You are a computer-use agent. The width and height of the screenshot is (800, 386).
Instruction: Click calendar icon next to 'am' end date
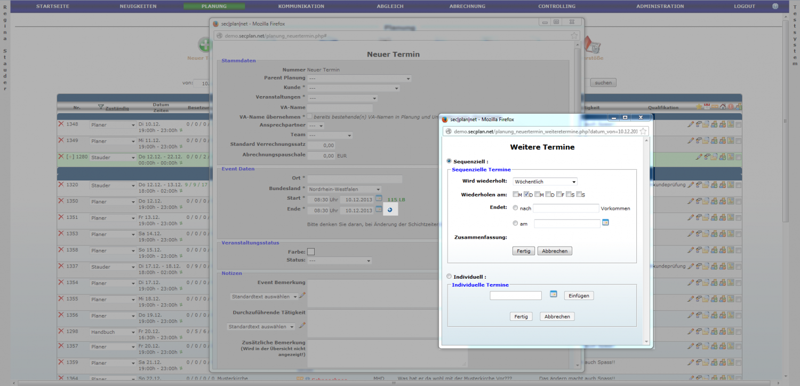coord(605,222)
